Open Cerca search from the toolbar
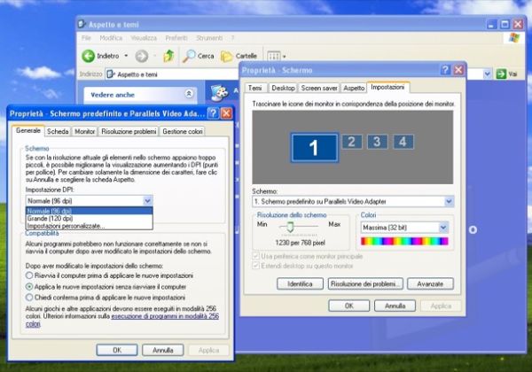 pos(199,56)
